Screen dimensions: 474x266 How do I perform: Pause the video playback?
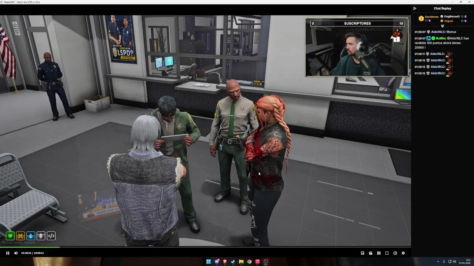pyautogui.click(x=7, y=253)
